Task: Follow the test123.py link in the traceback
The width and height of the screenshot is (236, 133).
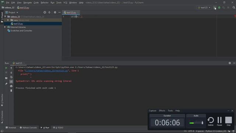Action: (46, 71)
